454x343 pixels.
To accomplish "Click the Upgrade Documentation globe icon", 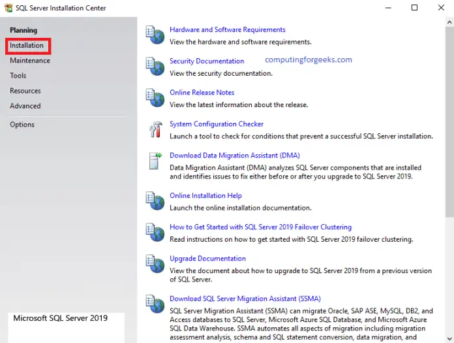I will pyautogui.click(x=155, y=263).
